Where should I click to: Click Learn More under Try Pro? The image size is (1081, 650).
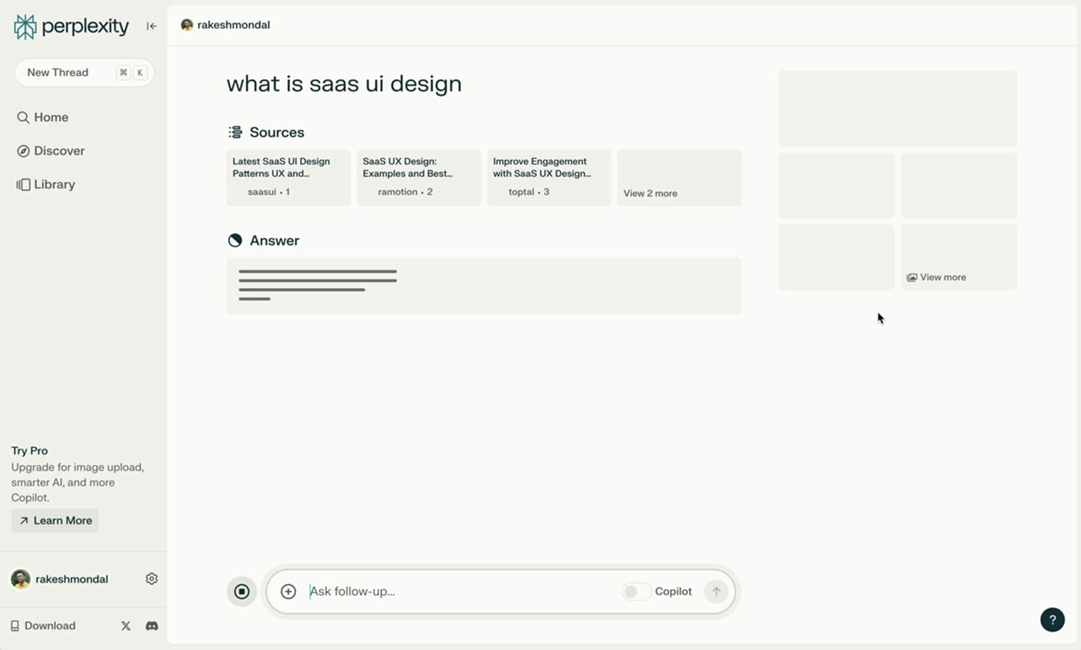[54, 520]
